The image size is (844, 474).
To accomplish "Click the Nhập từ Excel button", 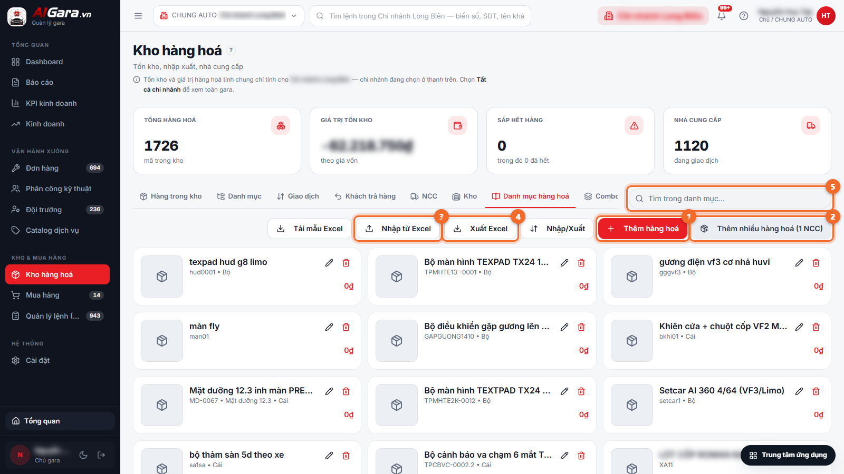I will click(x=398, y=229).
